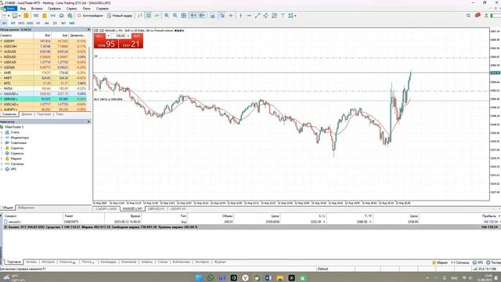This screenshot has height=282, width=501.
Task: Open the Сервис menu
Action: point(71,9)
